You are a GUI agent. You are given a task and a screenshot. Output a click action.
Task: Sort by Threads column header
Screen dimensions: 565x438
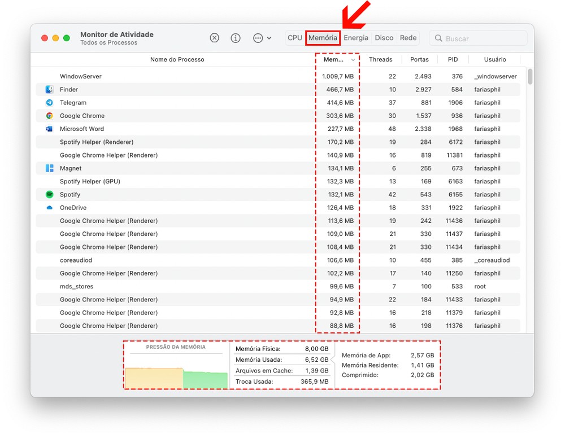tap(380, 59)
